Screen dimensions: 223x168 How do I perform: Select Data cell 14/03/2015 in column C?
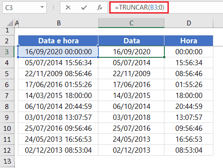tap(131, 95)
